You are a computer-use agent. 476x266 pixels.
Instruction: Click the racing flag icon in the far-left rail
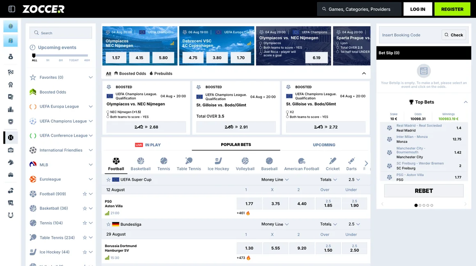pos(11,72)
